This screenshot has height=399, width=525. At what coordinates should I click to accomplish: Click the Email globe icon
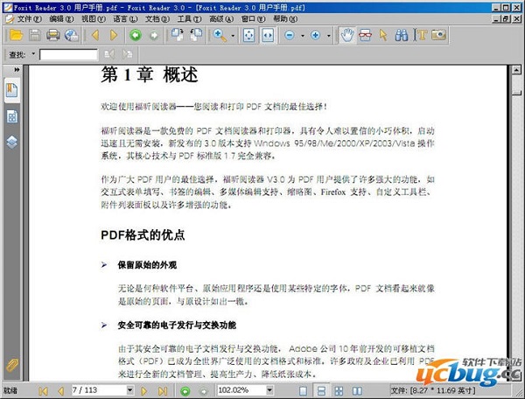coord(72,35)
